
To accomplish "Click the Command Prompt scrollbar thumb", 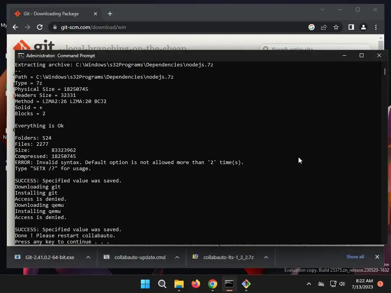I will [385, 71].
